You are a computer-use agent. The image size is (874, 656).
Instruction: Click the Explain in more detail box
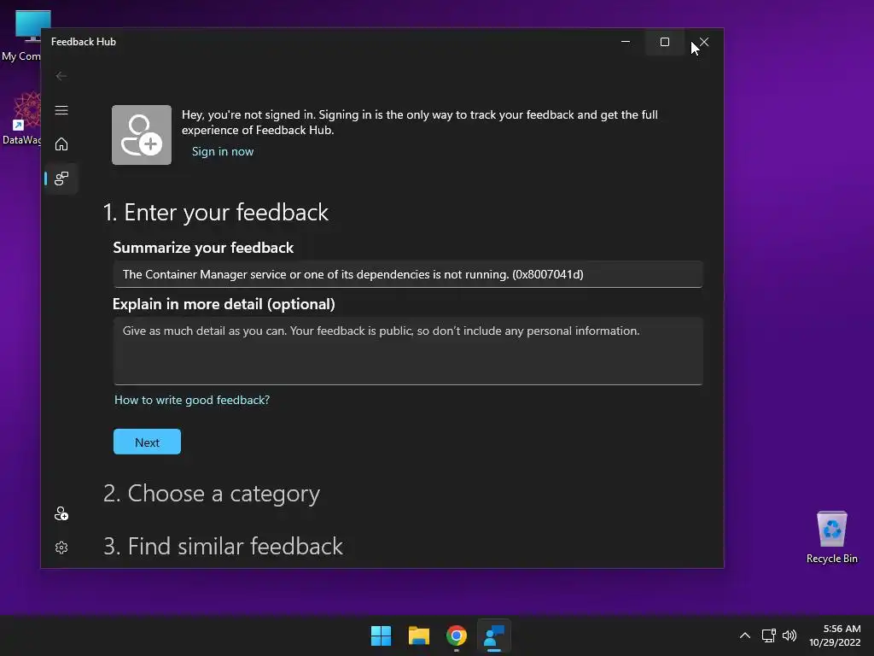(x=408, y=351)
